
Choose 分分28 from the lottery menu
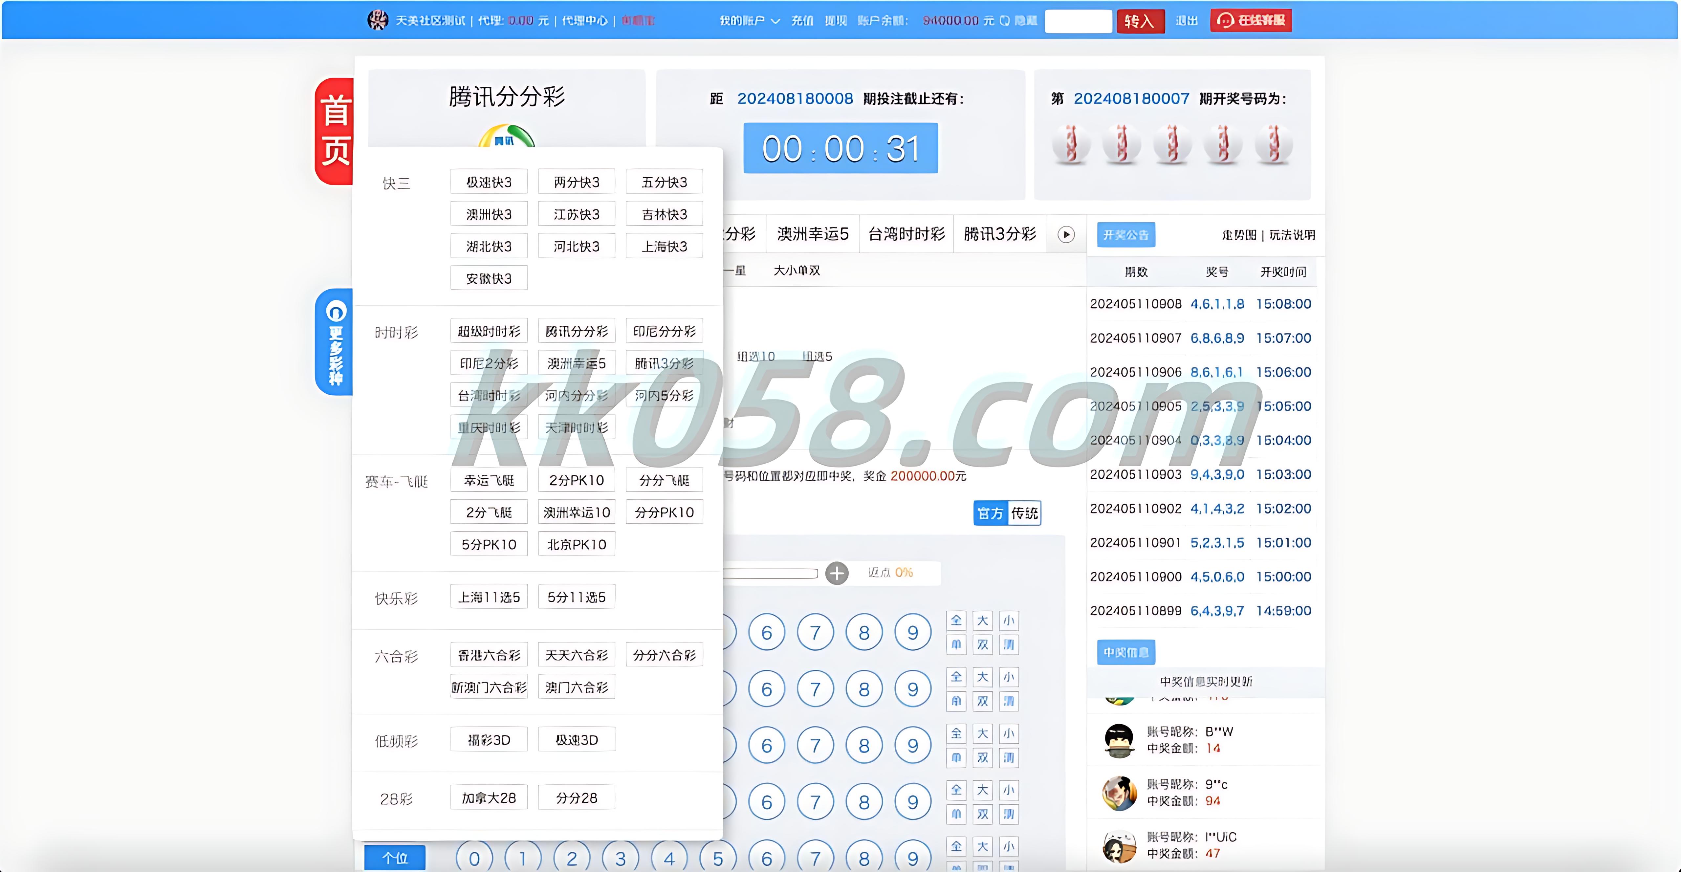(576, 797)
